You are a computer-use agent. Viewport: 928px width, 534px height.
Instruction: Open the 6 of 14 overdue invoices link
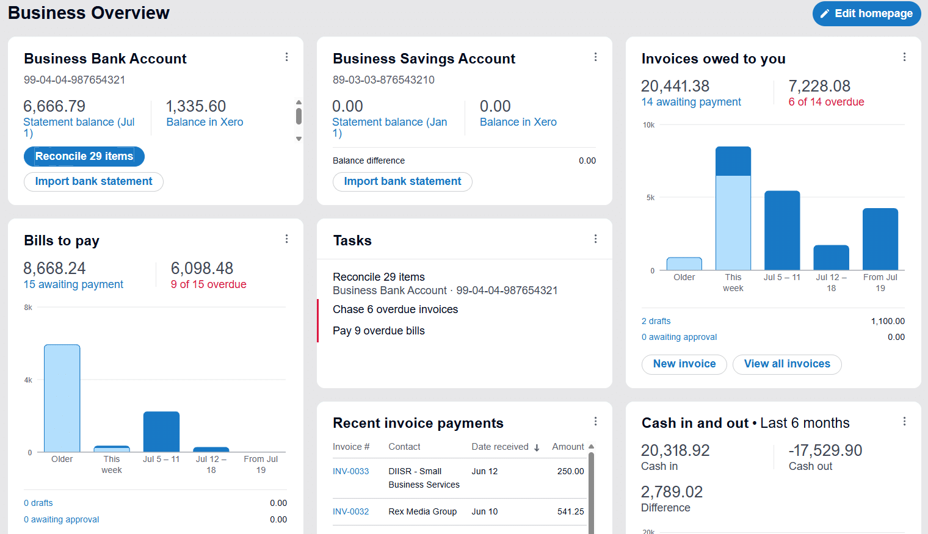click(x=826, y=102)
